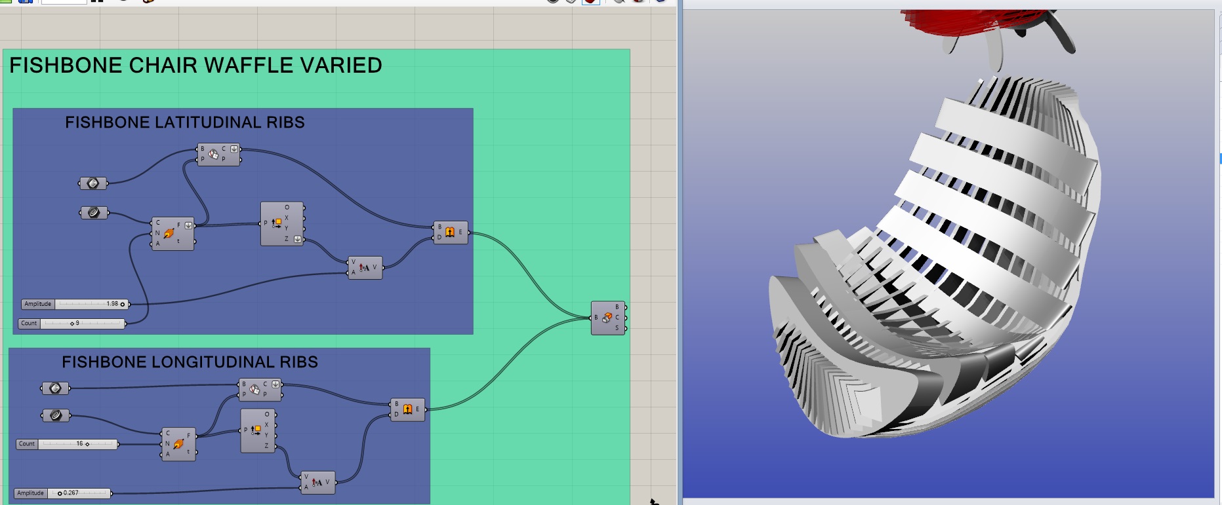1222x505 pixels.
Task: Click the Extrude component in Longitudinal Ribs
Action: [x=407, y=409]
